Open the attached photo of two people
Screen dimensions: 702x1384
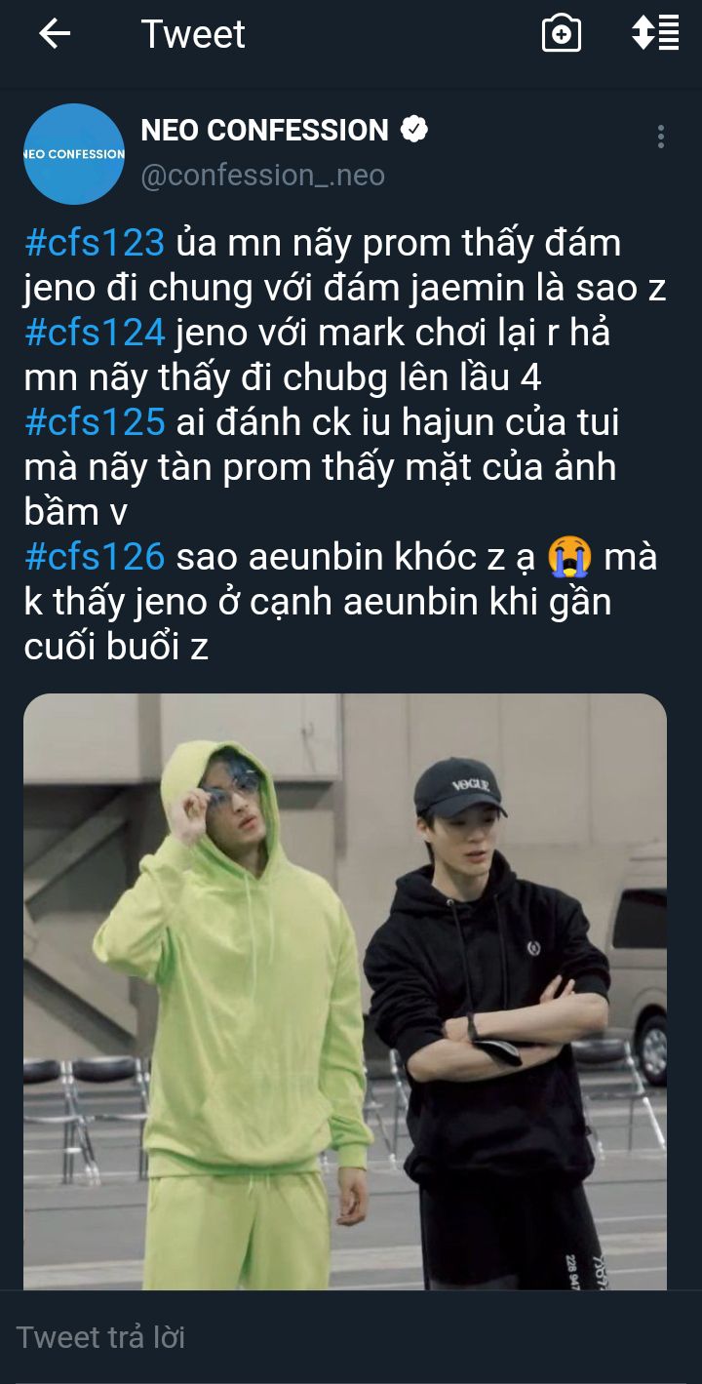tap(345, 991)
